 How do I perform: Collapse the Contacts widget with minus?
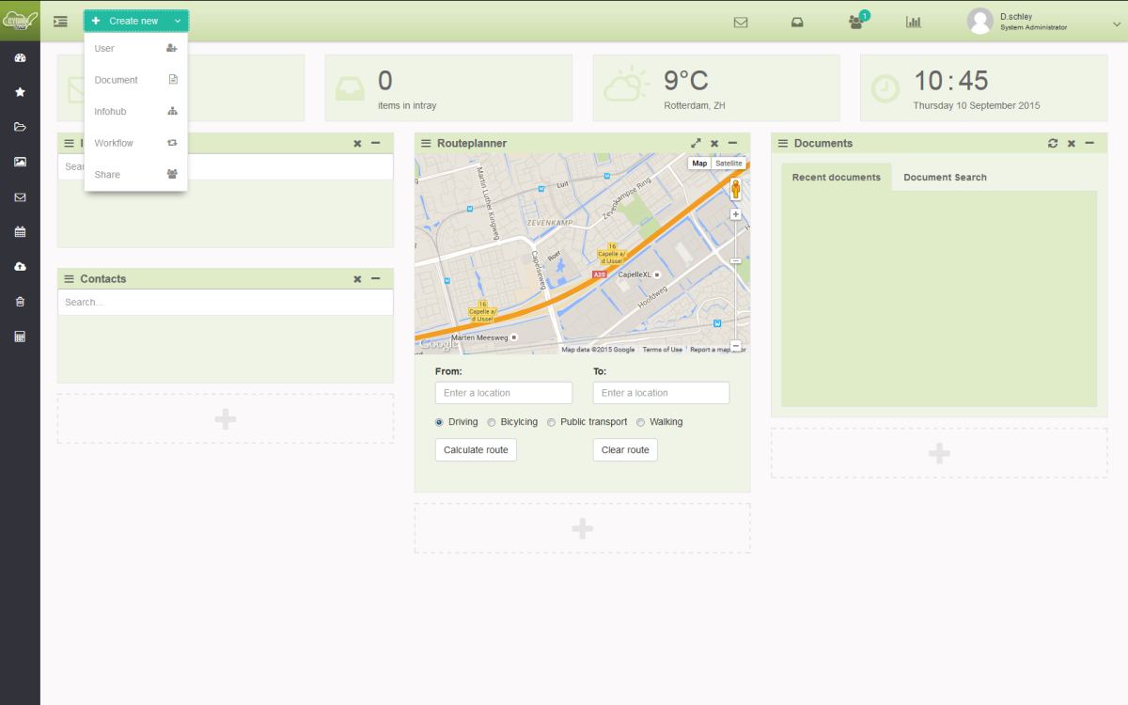(x=376, y=279)
